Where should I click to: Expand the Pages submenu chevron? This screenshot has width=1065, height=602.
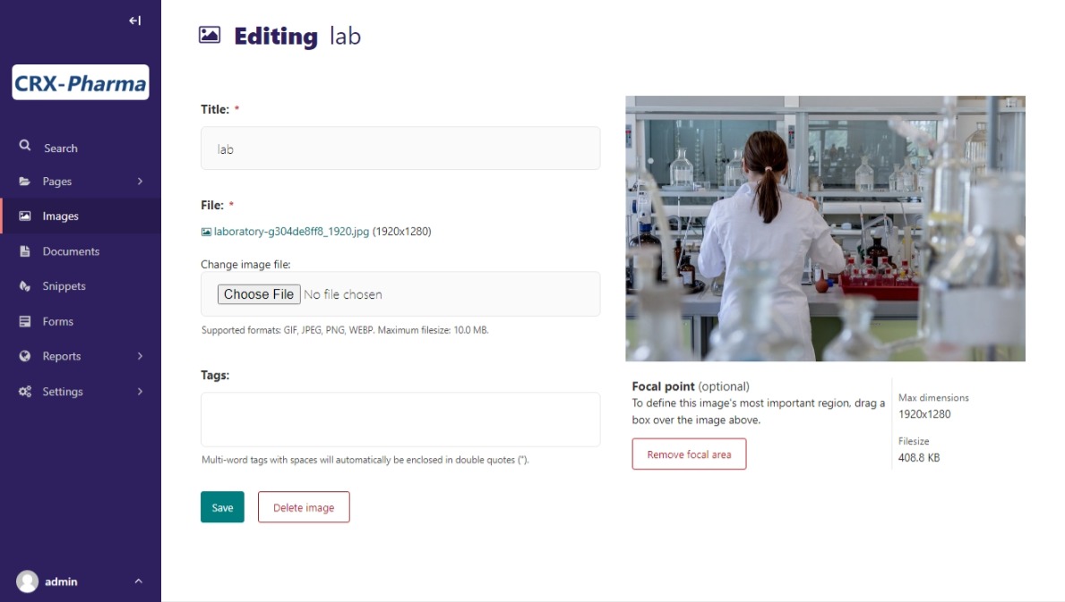point(140,182)
